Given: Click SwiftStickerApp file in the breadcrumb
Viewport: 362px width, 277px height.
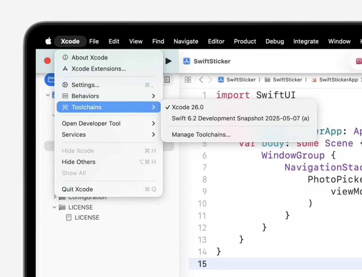Looking at the screenshot, I should (x=335, y=80).
